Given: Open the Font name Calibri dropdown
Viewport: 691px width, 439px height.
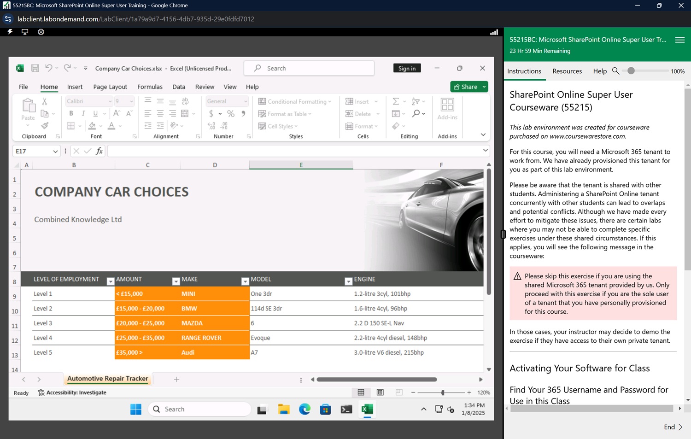Looking at the screenshot, I should 110,101.
